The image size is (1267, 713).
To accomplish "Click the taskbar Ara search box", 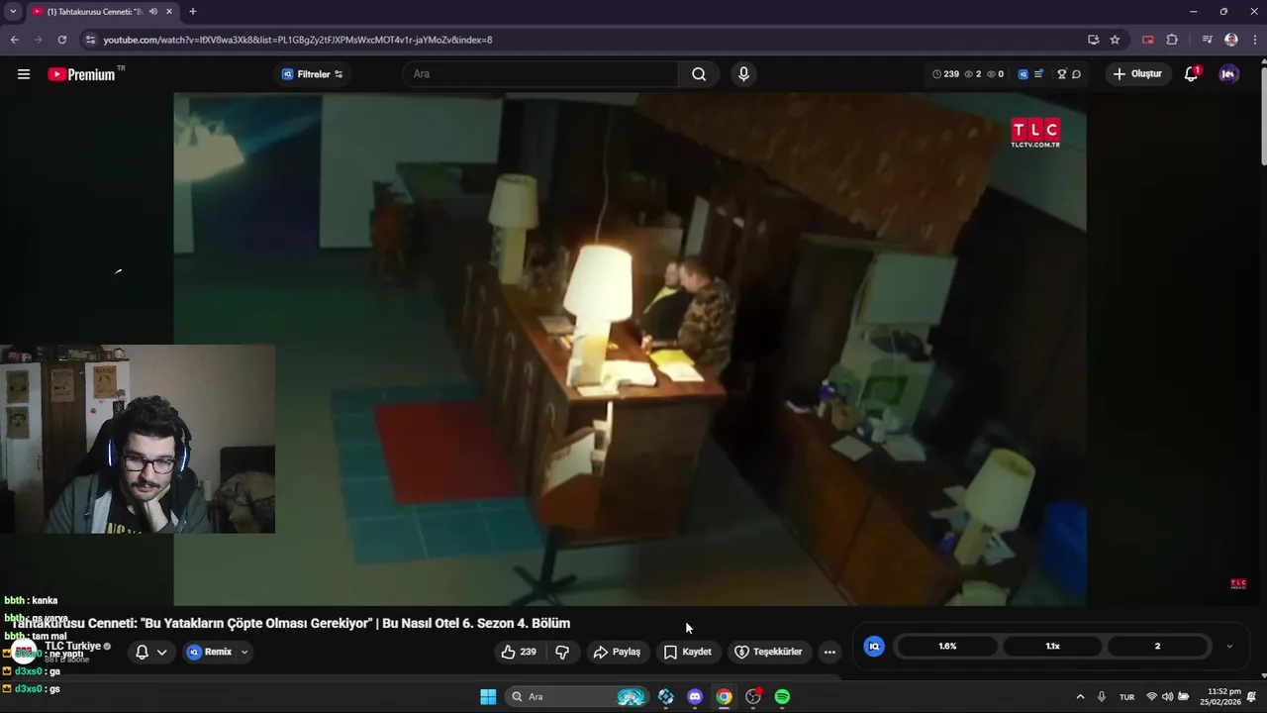I will (576, 696).
